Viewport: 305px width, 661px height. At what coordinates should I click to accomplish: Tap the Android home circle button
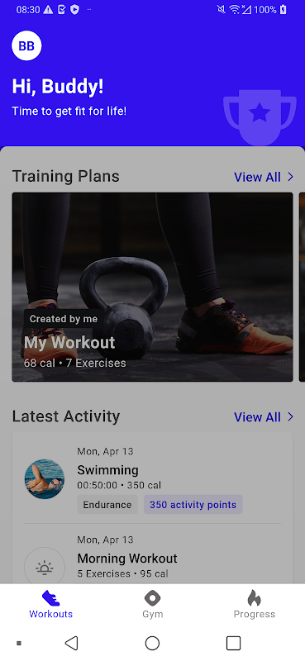(x=152, y=643)
